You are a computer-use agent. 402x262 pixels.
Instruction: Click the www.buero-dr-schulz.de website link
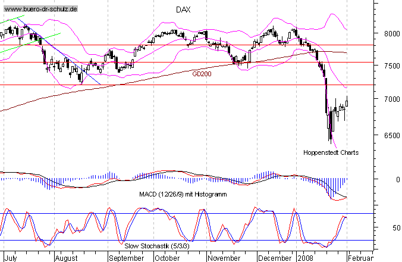pos(40,10)
